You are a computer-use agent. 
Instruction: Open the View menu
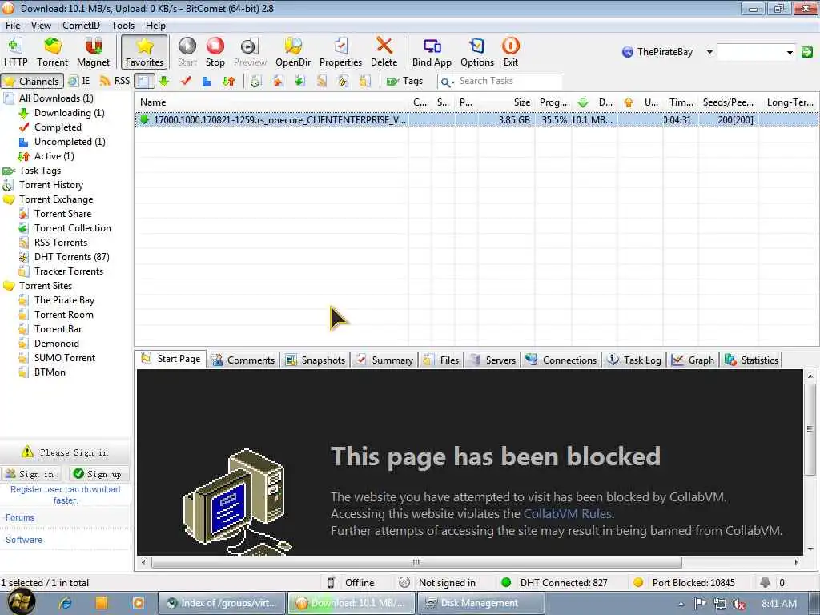pyautogui.click(x=41, y=25)
